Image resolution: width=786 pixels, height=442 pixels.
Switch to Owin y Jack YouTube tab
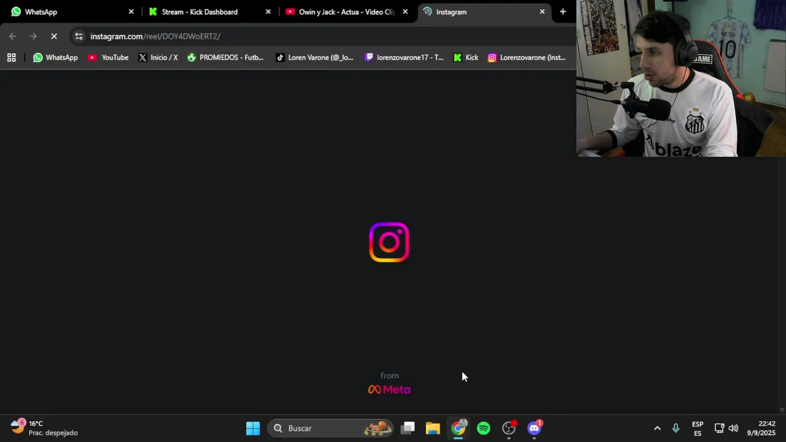[x=345, y=12]
